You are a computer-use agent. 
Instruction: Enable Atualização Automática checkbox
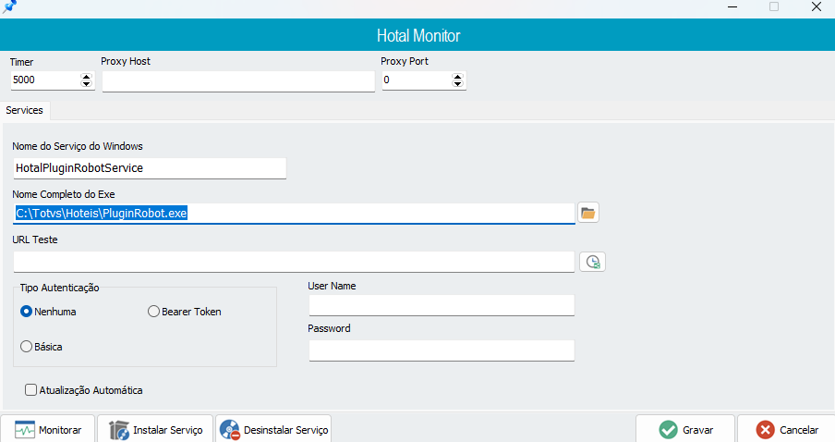pyautogui.click(x=30, y=390)
